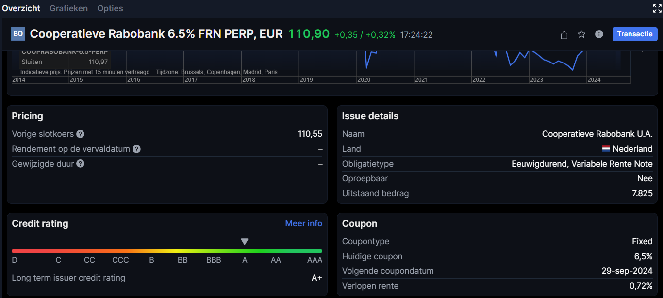Click the Uitstaand bedrag value 7.825

point(641,193)
